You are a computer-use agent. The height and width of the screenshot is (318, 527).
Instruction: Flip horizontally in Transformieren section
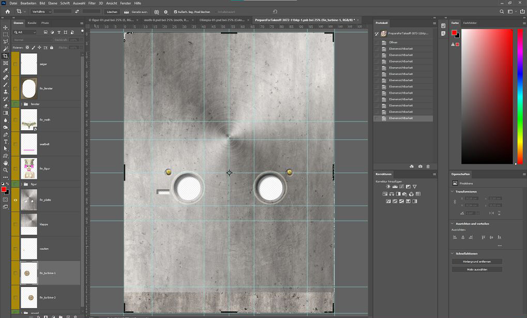click(491, 213)
